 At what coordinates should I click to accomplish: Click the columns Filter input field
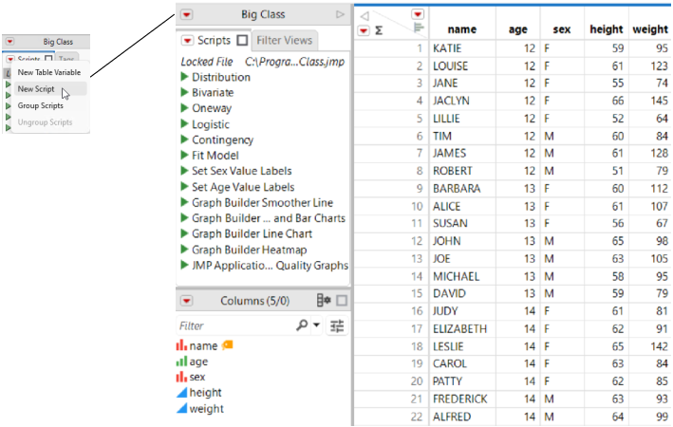pos(235,326)
